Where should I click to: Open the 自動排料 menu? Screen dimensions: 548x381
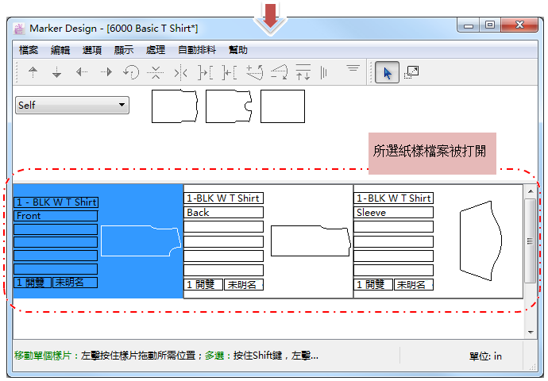(195, 49)
